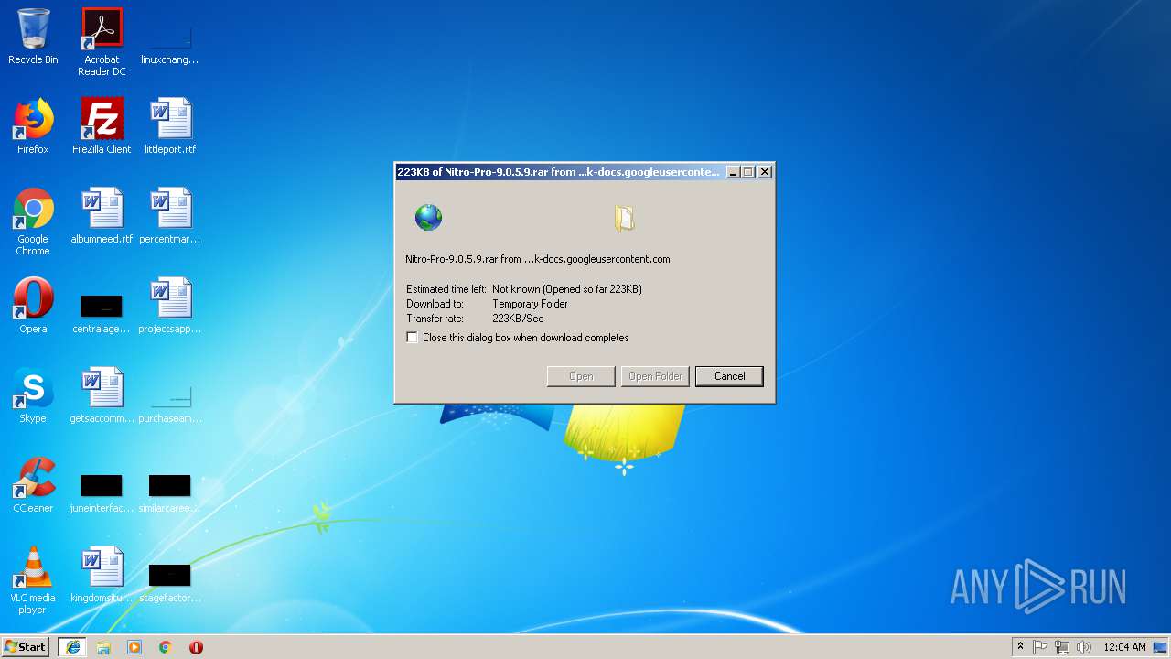Select littleport.rtf document icon
Screen dimensions: 1171x659
click(170, 126)
